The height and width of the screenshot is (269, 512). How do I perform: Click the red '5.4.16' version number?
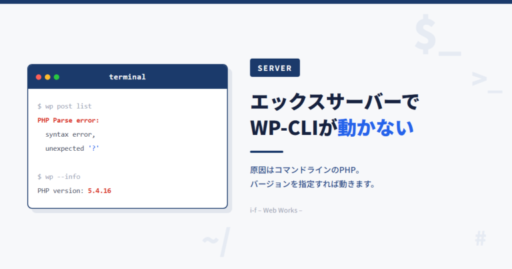99,190
